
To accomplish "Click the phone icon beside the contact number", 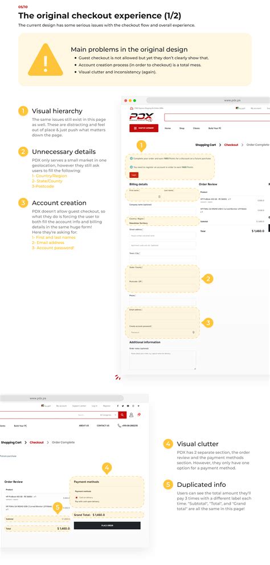I will point(120,425).
